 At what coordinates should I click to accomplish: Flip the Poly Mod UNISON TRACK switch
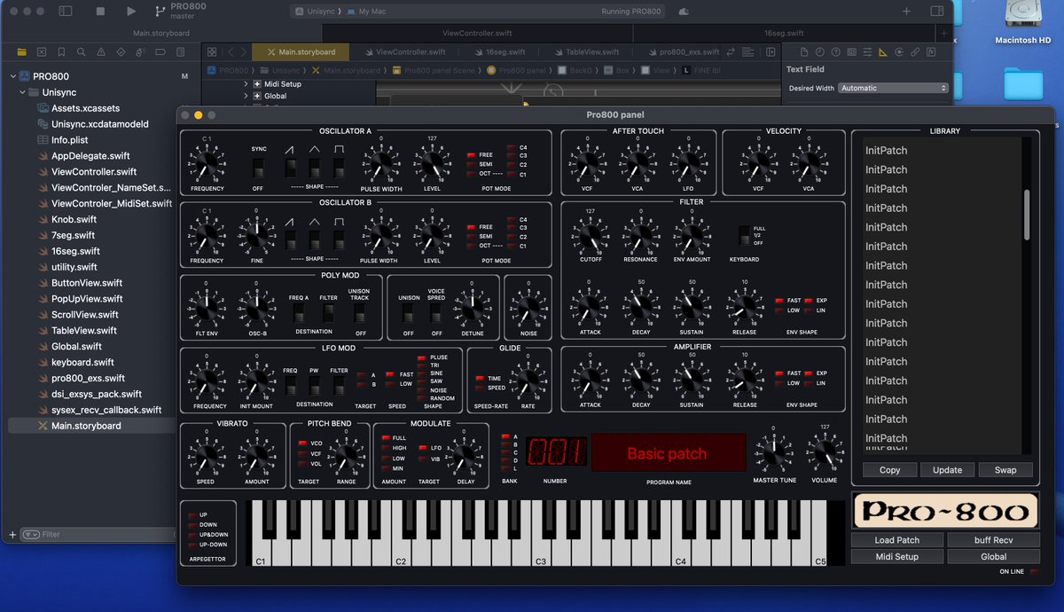(x=360, y=314)
